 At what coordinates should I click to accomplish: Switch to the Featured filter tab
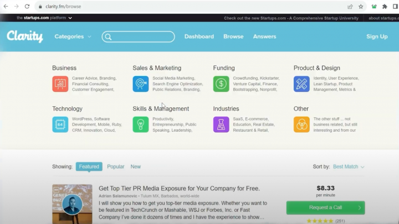click(89, 166)
